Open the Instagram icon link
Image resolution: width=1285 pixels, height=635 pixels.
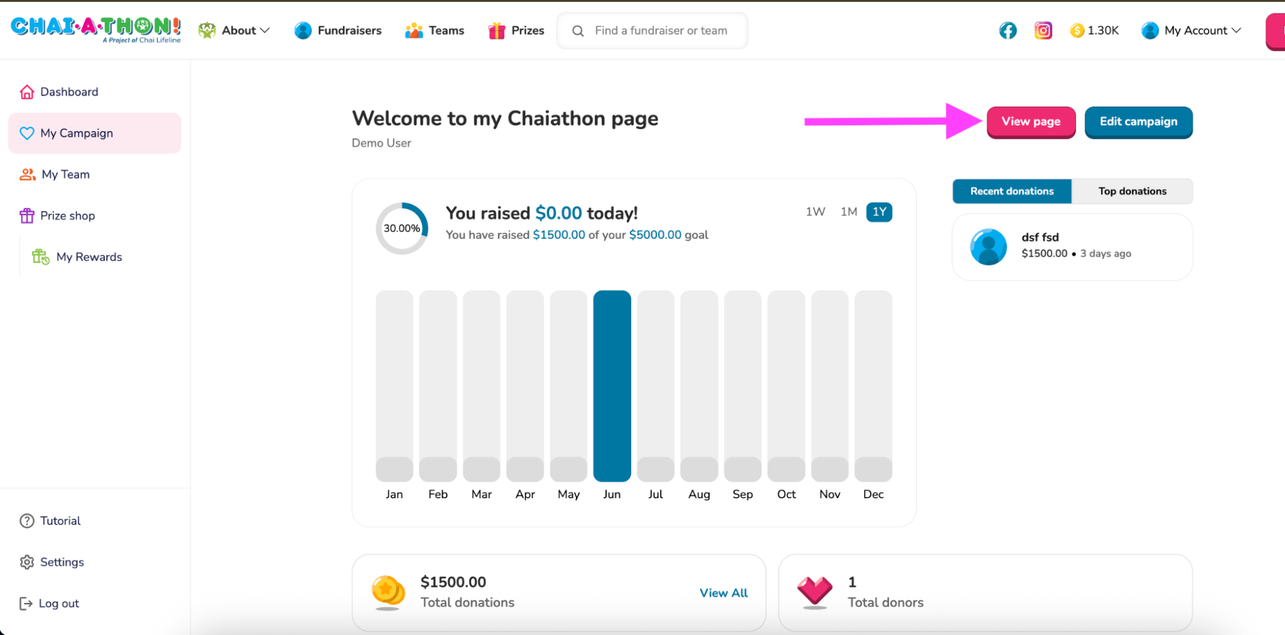pos(1043,30)
